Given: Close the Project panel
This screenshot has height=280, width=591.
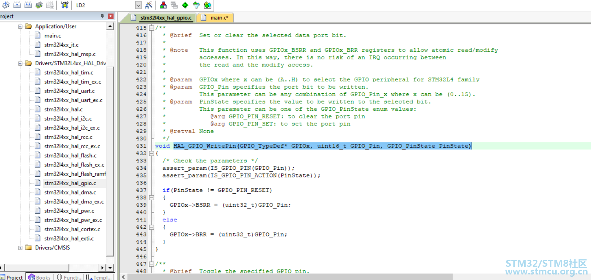Looking at the screenshot, I should [x=111, y=16].
